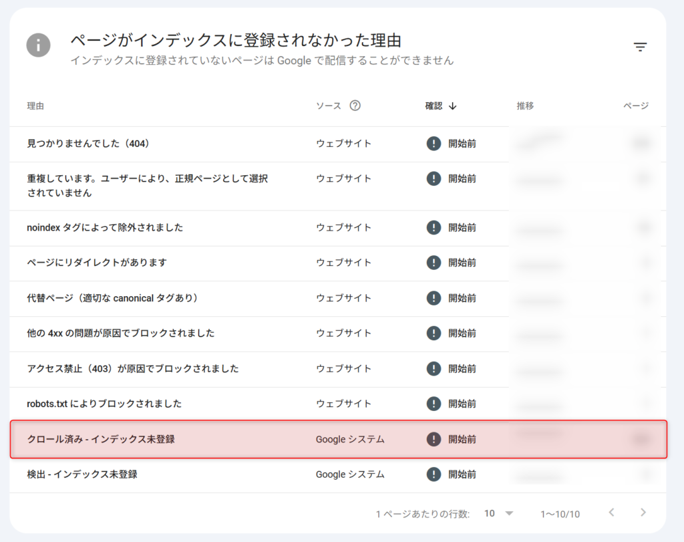684x542 pixels.
Task: Click the warning icon beside クロール済み - インデックス未登録
Action: pyautogui.click(x=434, y=439)
